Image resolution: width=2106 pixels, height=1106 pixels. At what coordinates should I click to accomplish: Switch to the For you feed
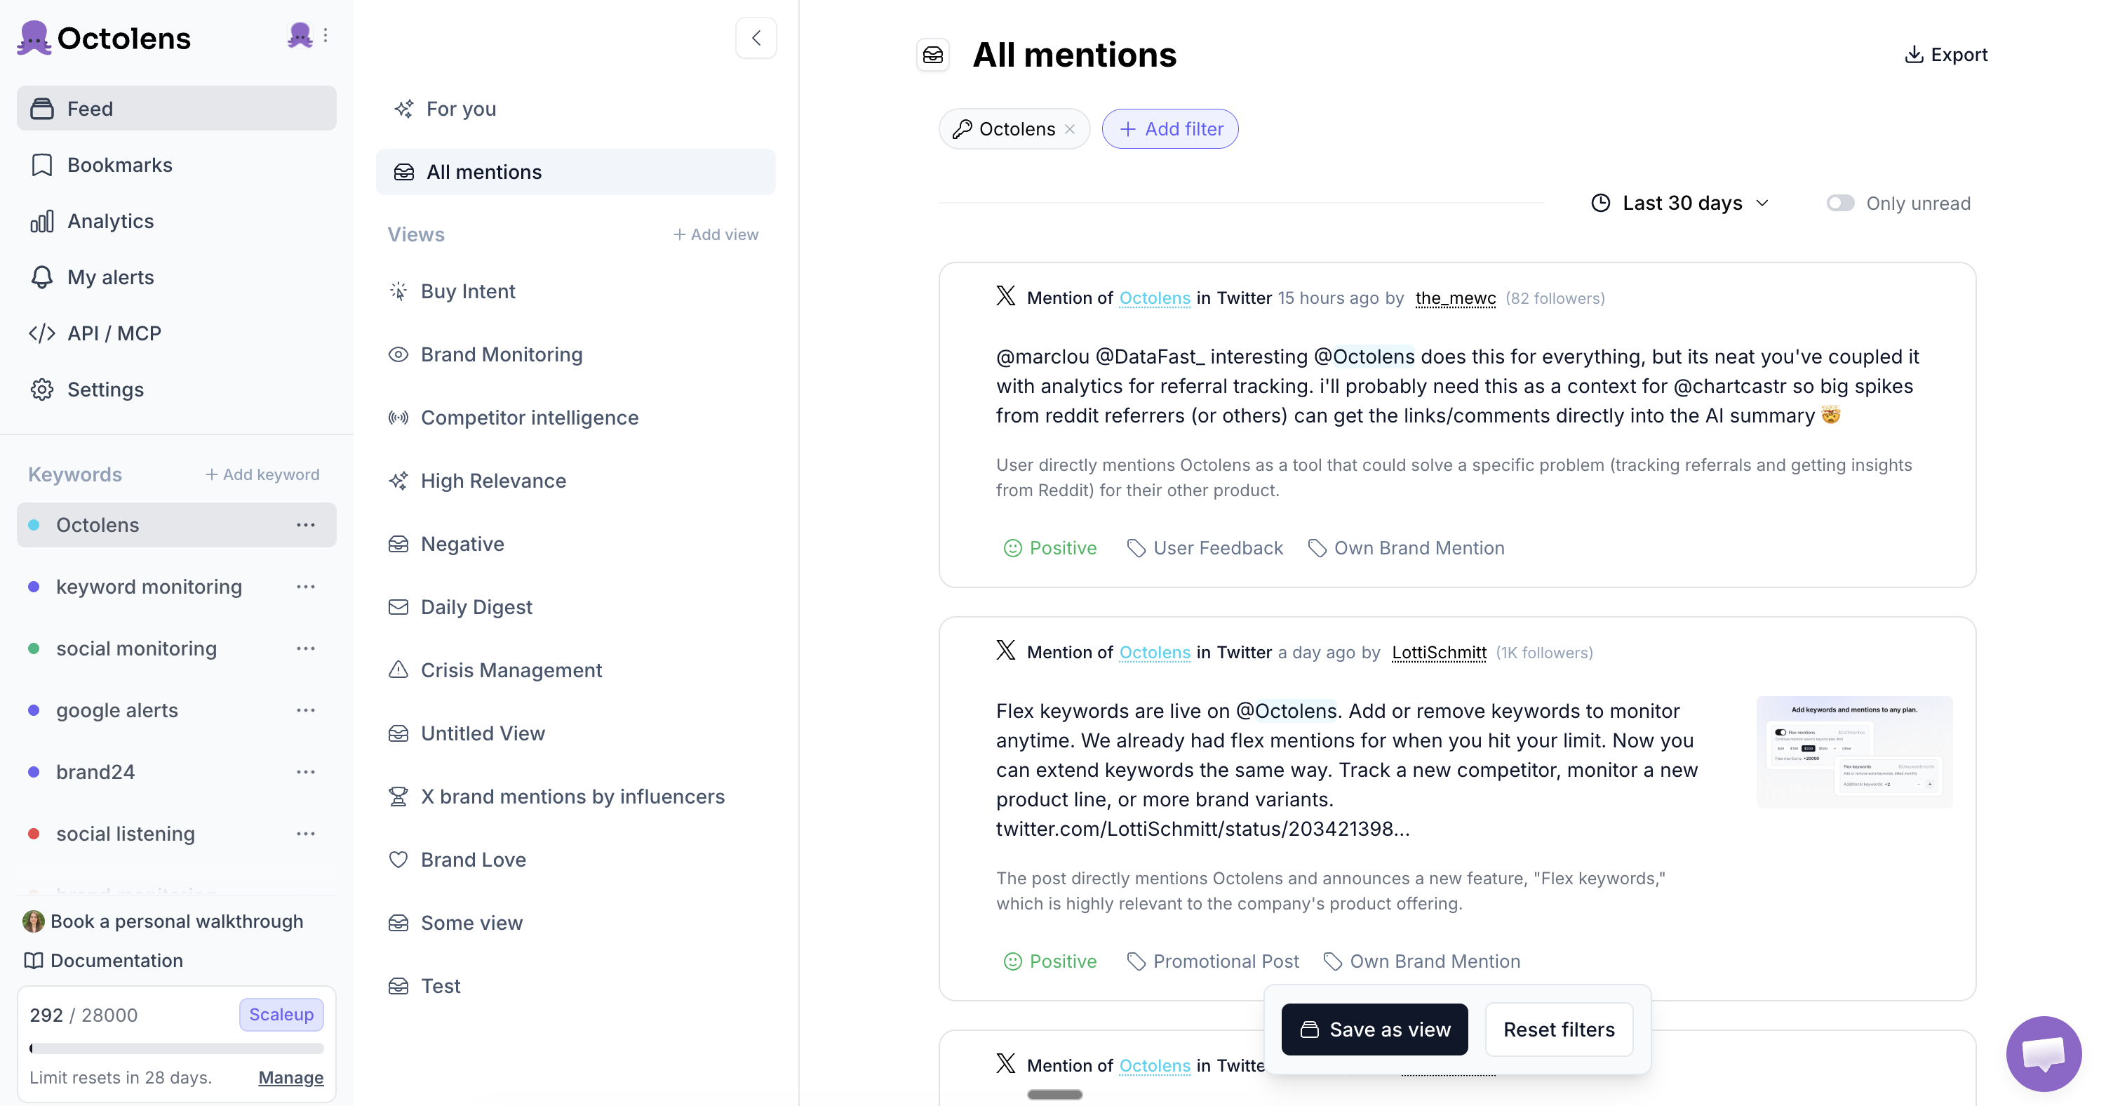(x=461, y=109)
